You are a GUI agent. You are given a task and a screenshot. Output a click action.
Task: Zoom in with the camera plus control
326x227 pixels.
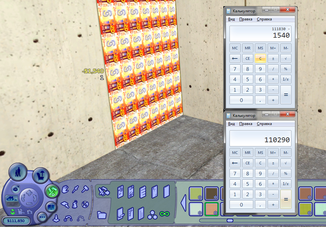click(29, 193)
